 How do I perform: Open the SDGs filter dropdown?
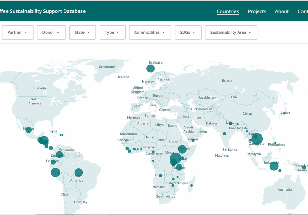tap(188, 32)
